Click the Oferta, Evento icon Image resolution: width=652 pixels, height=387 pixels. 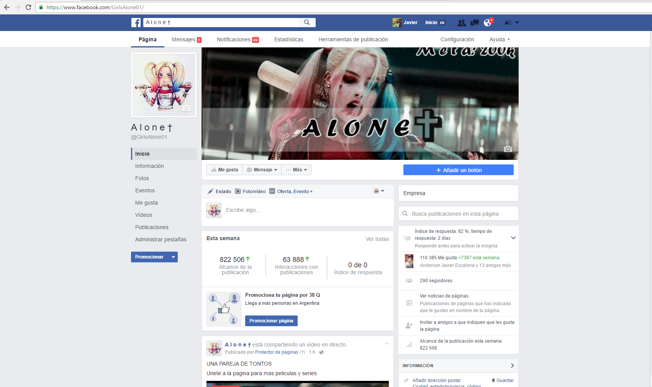(272, 191)
